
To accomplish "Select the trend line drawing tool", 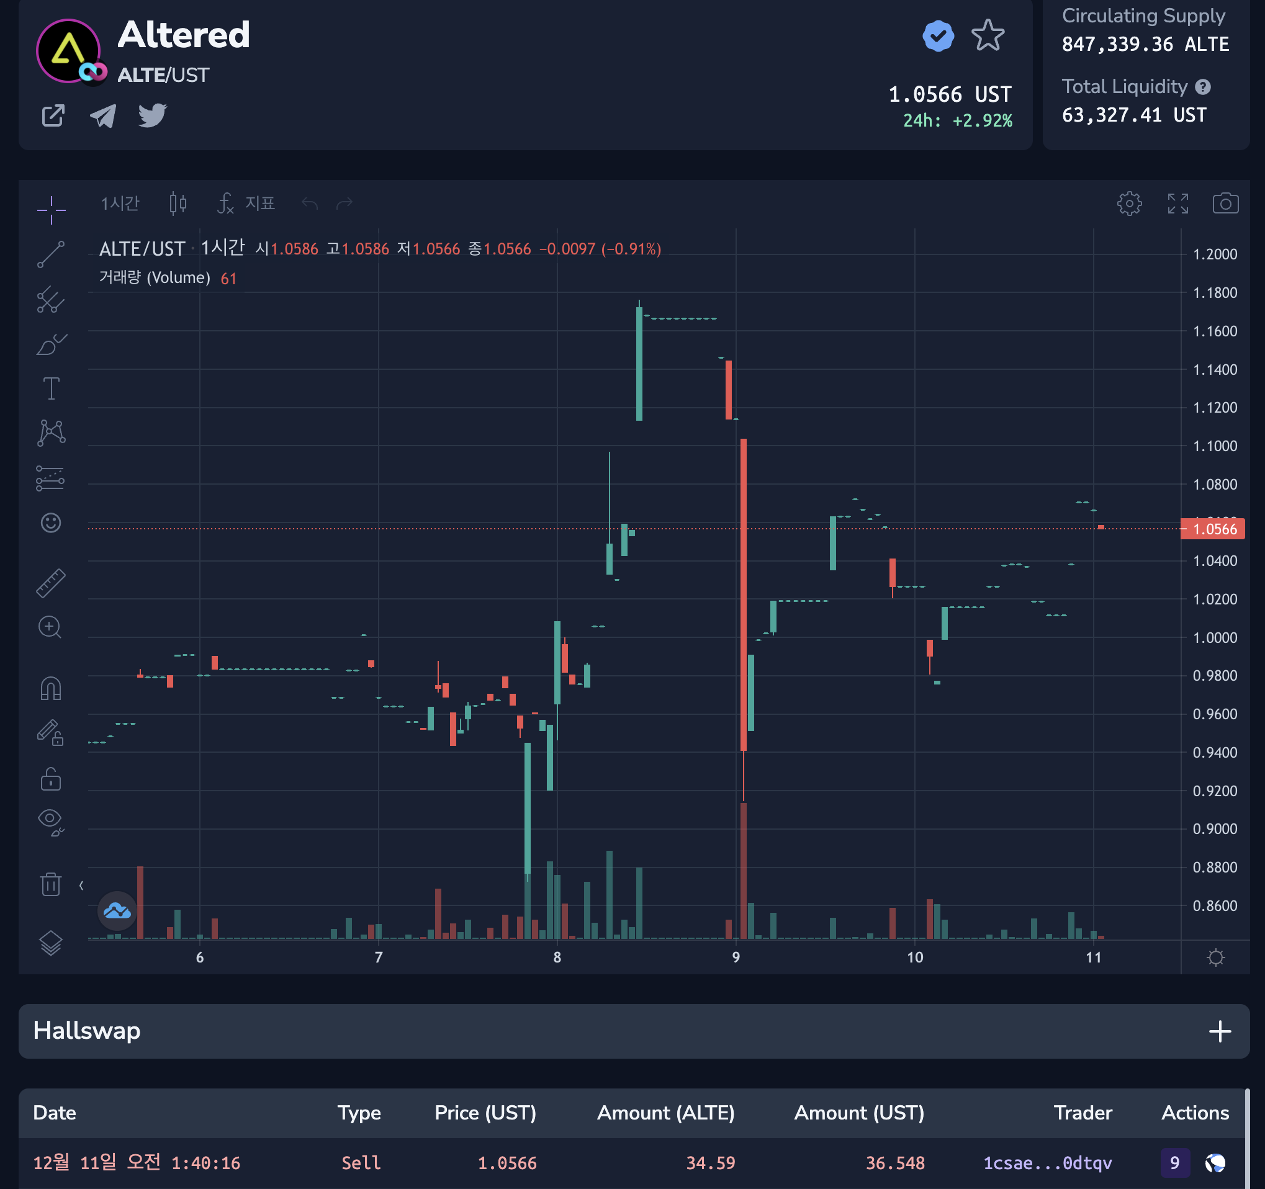I will pos(51,254).
